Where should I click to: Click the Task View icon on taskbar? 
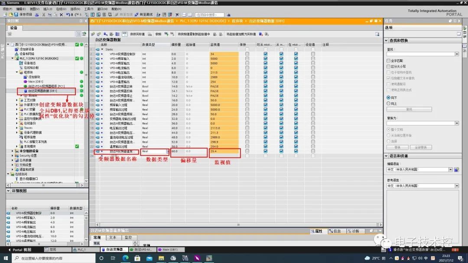pos(113,258)
